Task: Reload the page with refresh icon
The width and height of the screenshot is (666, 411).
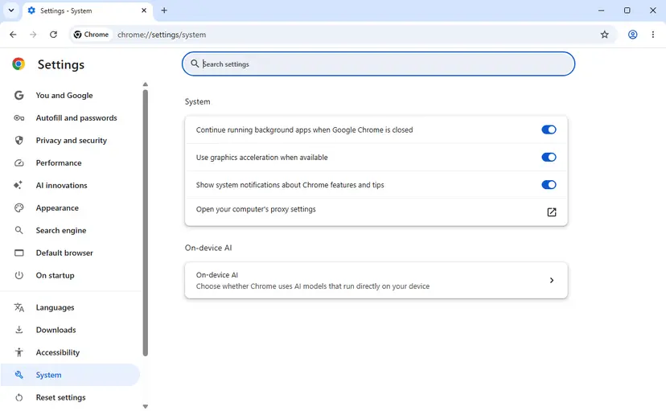Action: (x=53, y=35)
